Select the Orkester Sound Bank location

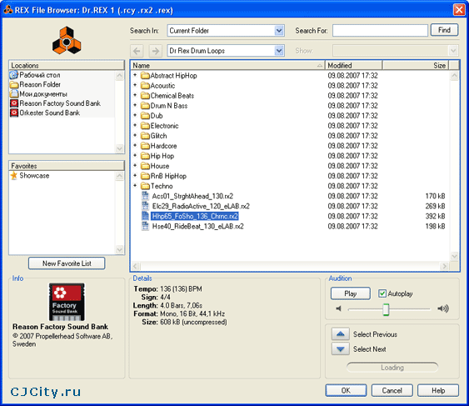click(x=50, y=113)
